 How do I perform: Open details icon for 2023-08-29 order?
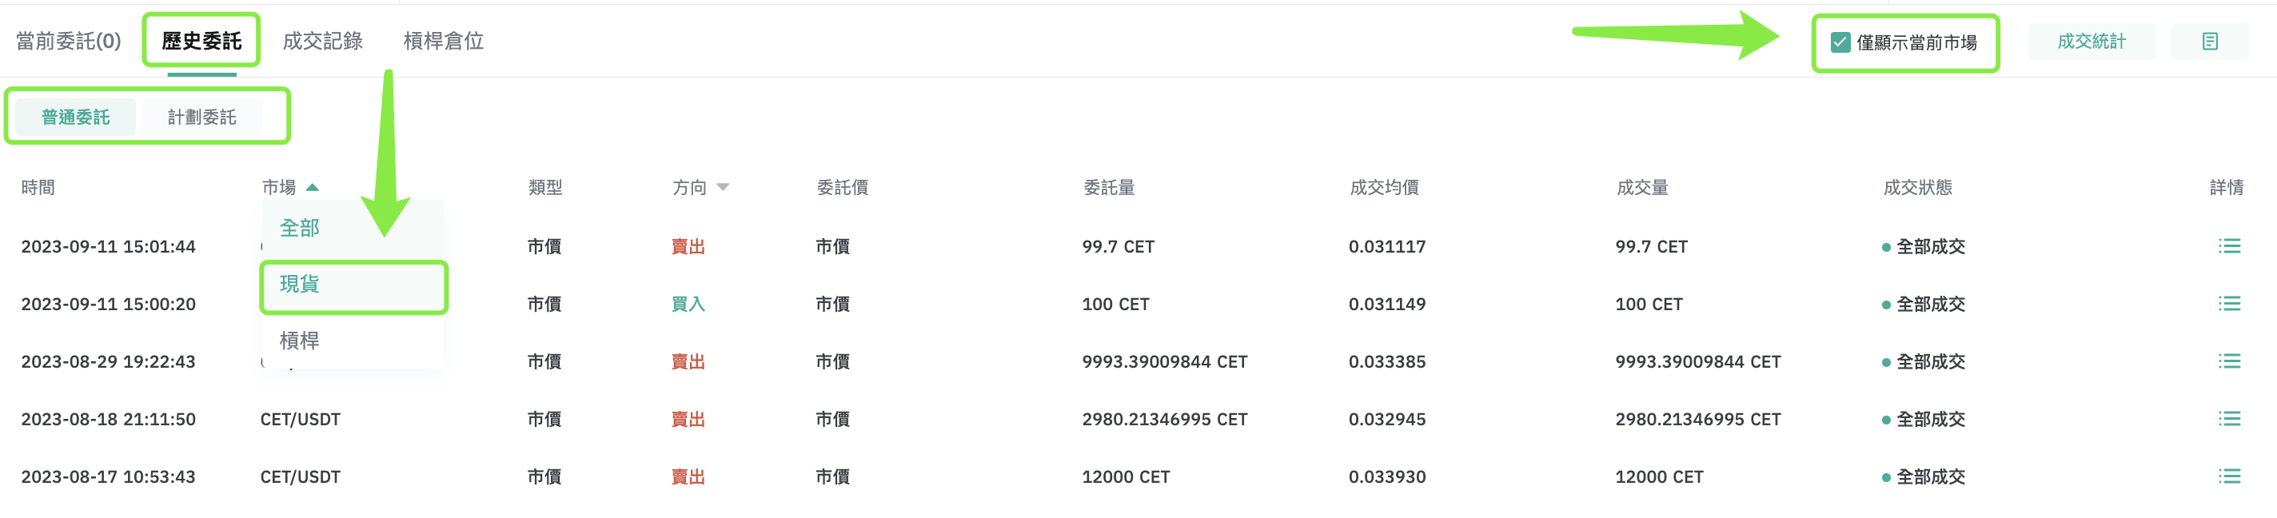2228,361
